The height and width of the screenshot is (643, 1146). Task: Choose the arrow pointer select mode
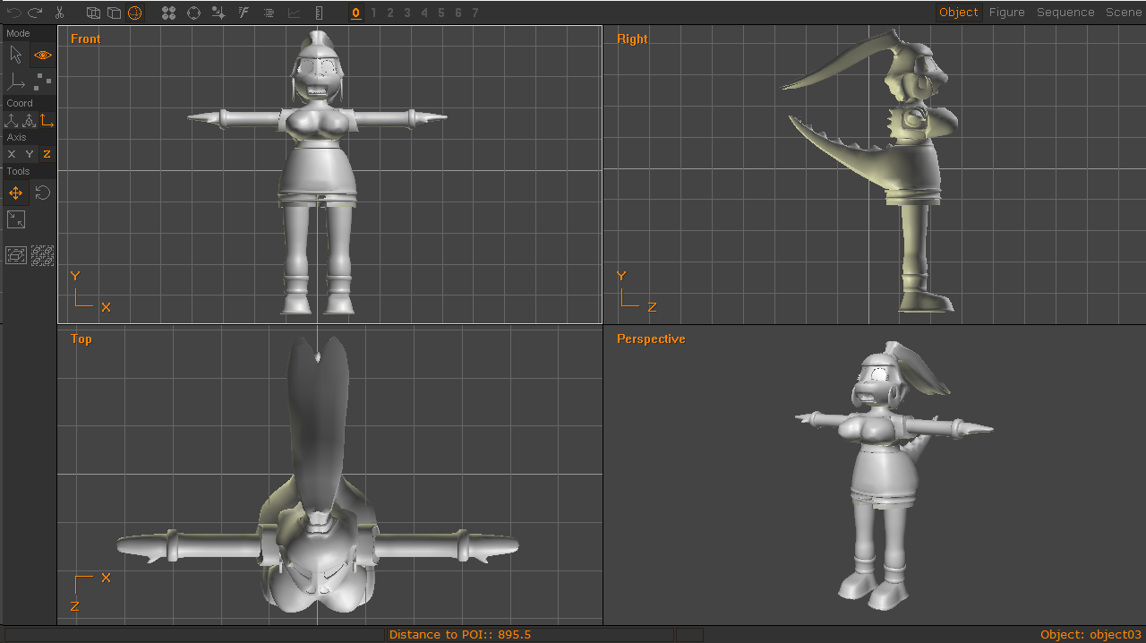click(x=15, y=55)
